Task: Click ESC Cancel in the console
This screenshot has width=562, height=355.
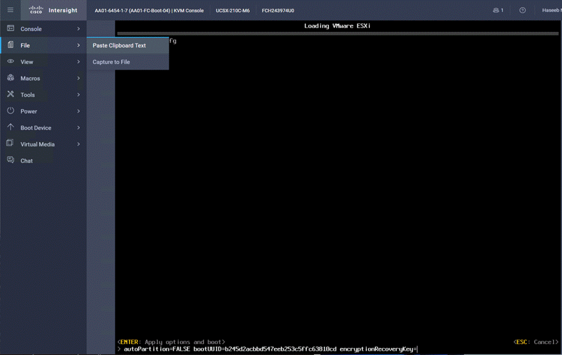Action: click(x=535, y=342)
